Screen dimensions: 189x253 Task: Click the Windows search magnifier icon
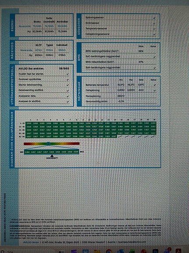pos(3,252)
